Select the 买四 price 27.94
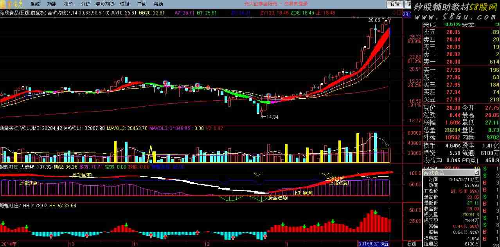 (453, 92)
